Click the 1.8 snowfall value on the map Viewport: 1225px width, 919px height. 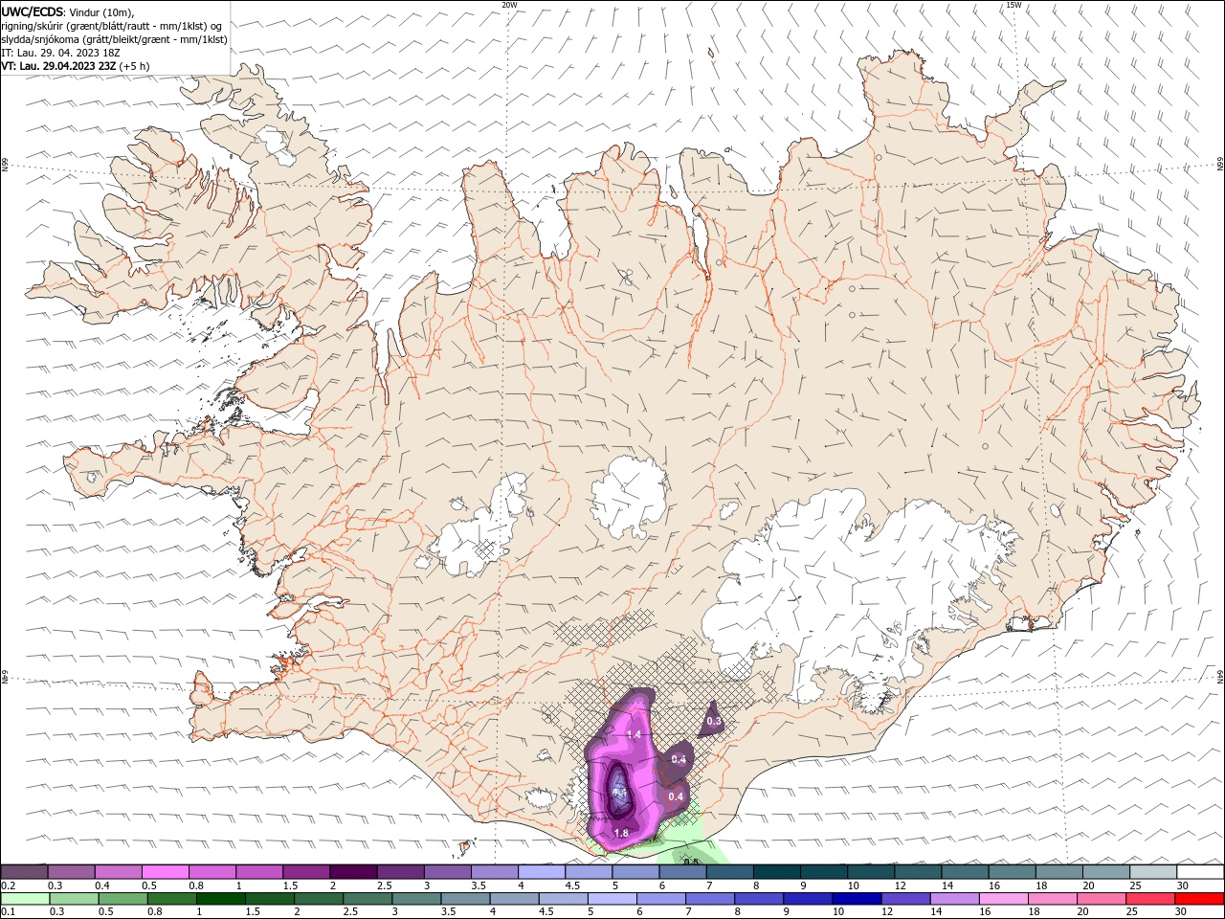tap(620, 834)
